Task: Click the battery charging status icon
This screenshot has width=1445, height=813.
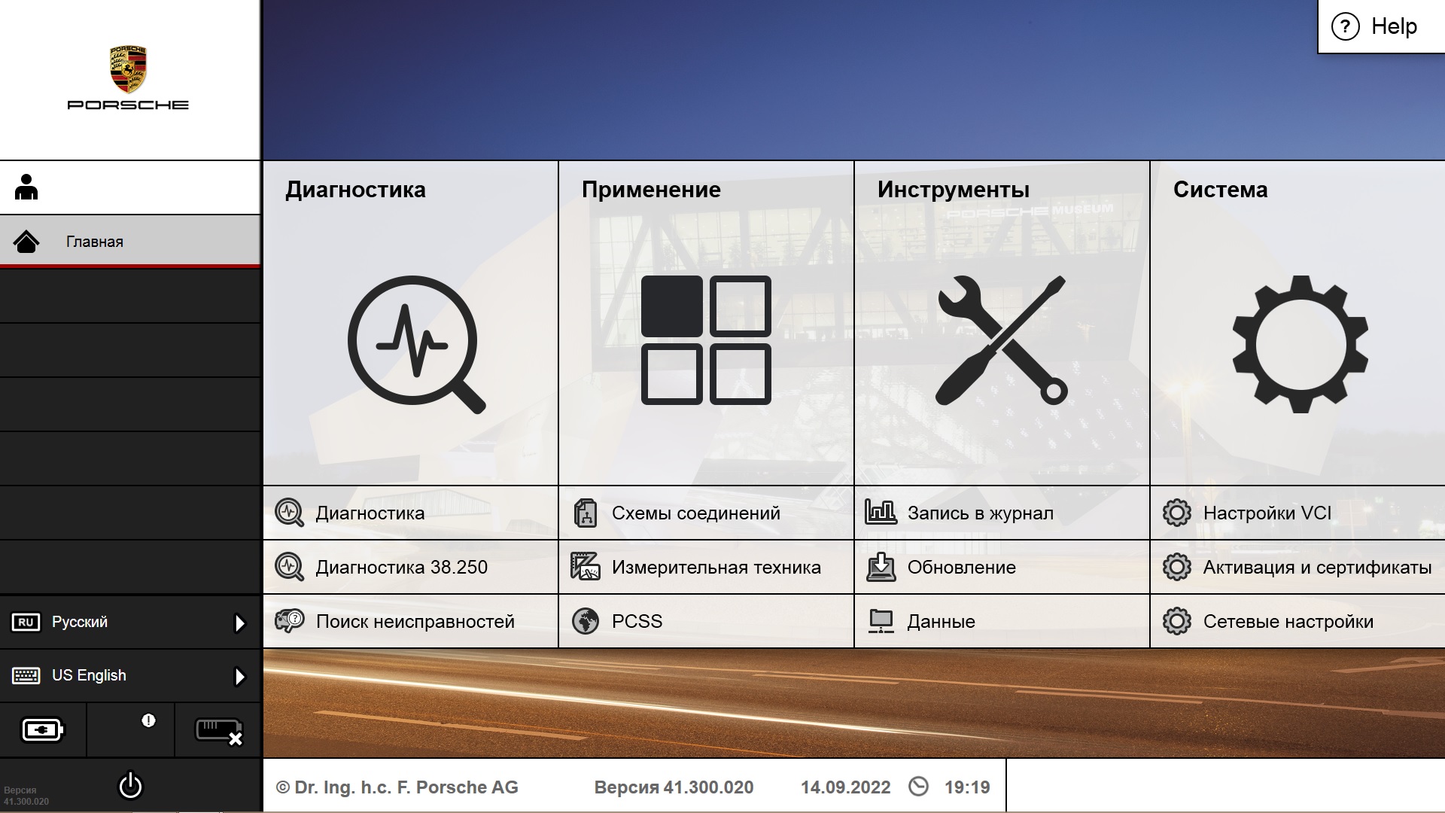Action: [x=43, y=730]
